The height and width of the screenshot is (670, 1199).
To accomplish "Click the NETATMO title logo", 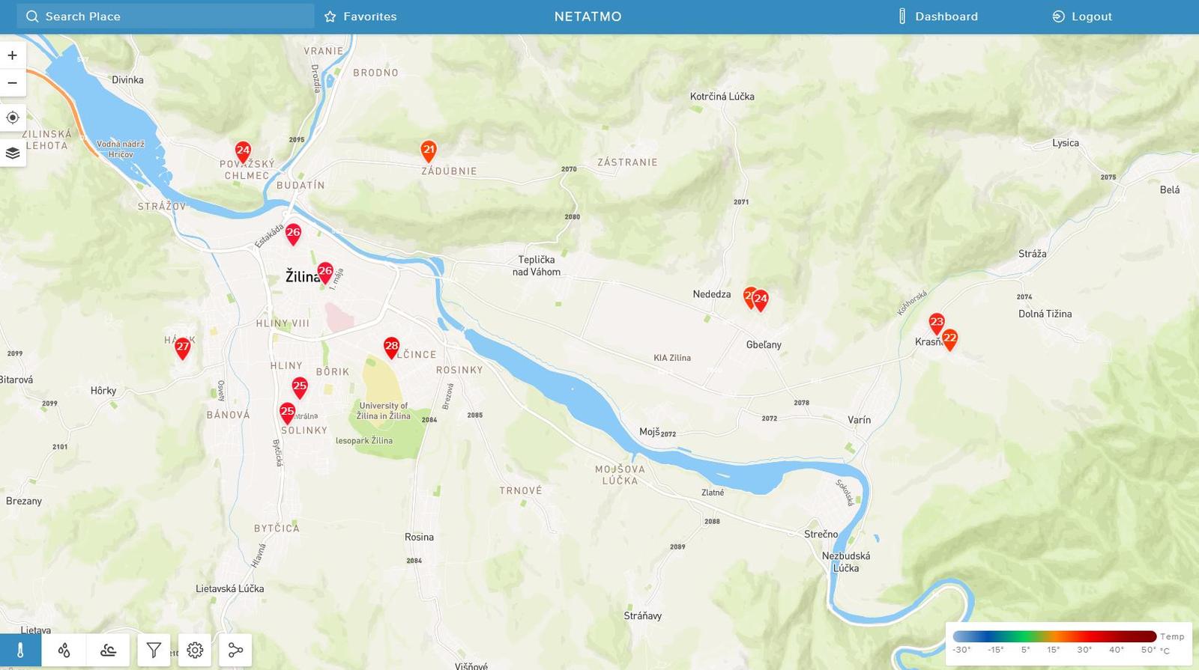I will coord(588,16).
